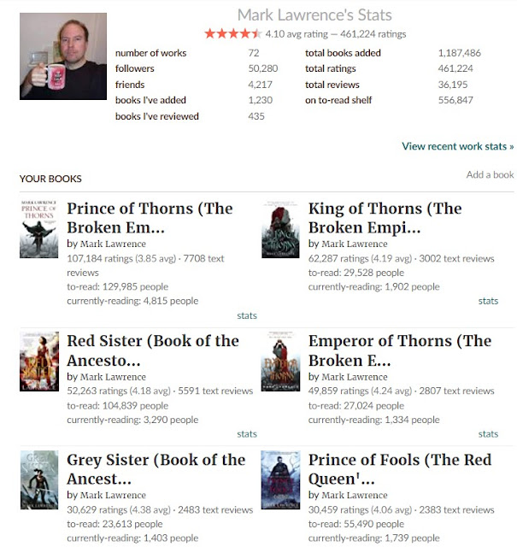Open Grey Sister book title link

tap(156, 469)
